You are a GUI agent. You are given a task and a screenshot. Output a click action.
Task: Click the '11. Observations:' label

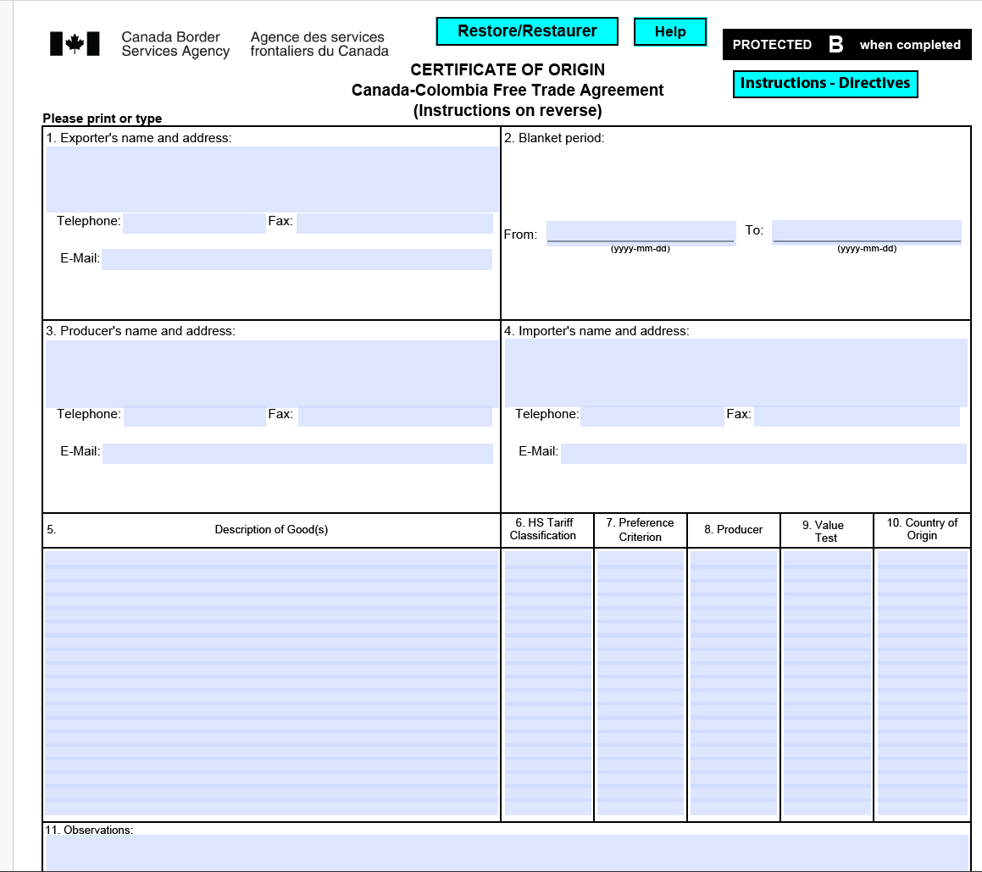(89, 830)
